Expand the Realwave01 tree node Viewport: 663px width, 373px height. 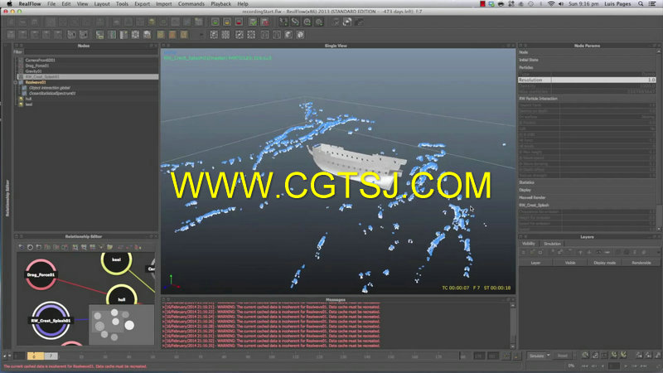click(16, 82)
